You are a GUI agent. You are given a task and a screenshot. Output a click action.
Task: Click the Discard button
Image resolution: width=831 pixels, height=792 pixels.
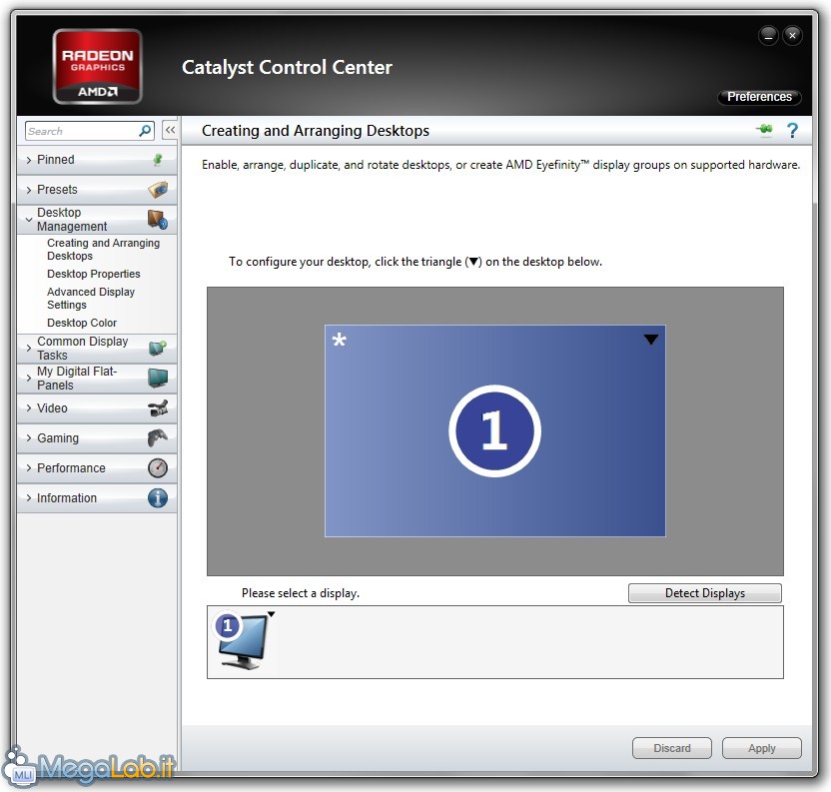click(x=671, y=747)
